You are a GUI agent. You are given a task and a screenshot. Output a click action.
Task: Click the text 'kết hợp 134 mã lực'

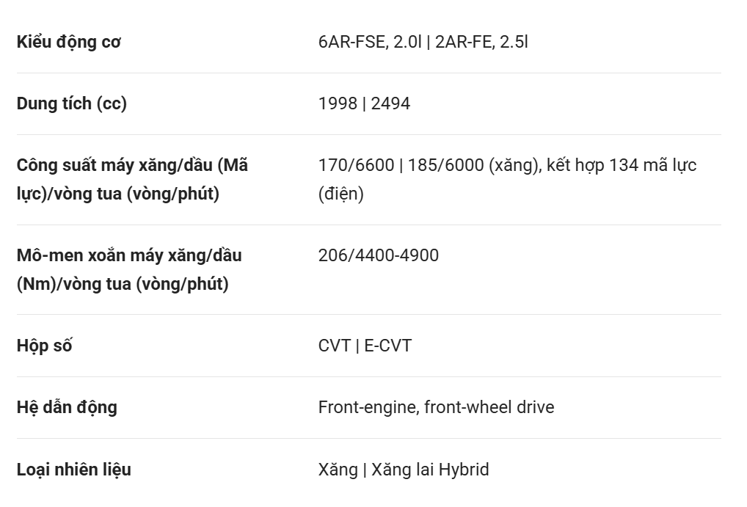click(x=621, y=165)
